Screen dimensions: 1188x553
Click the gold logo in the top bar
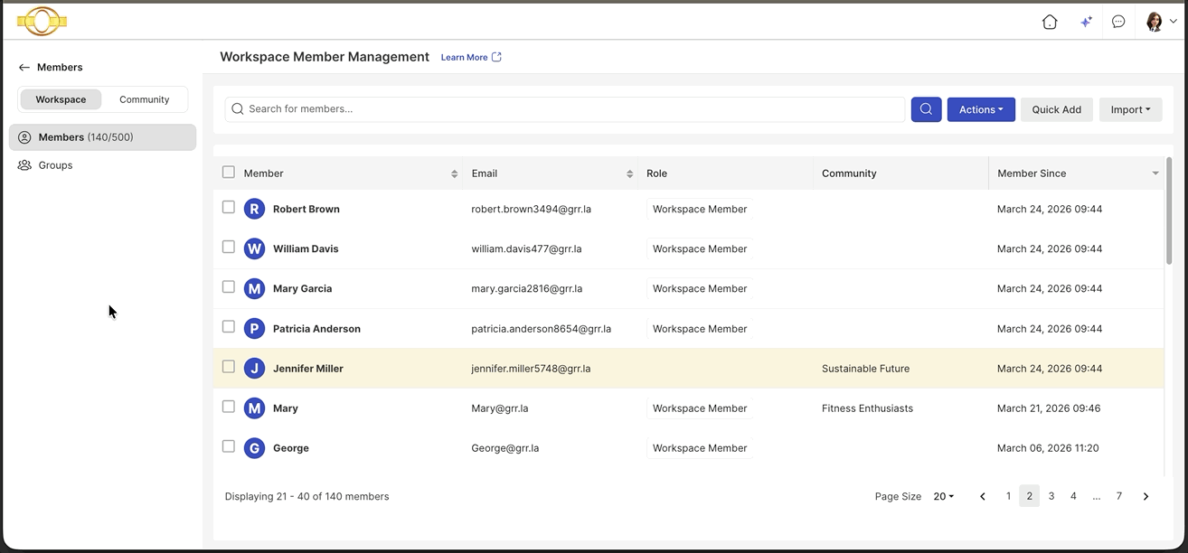42,21
